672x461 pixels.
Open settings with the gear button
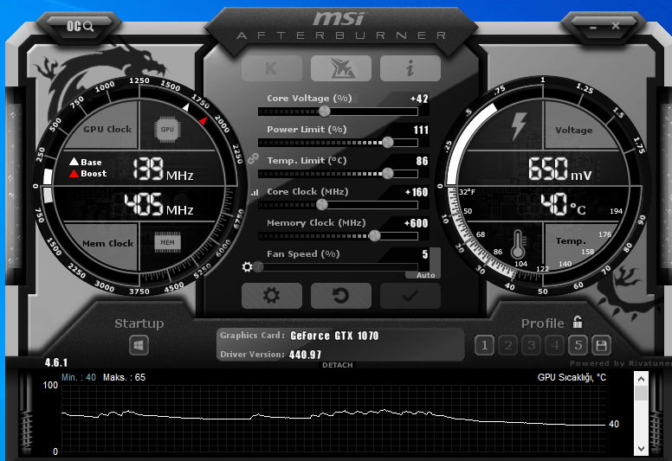point(272,295)
